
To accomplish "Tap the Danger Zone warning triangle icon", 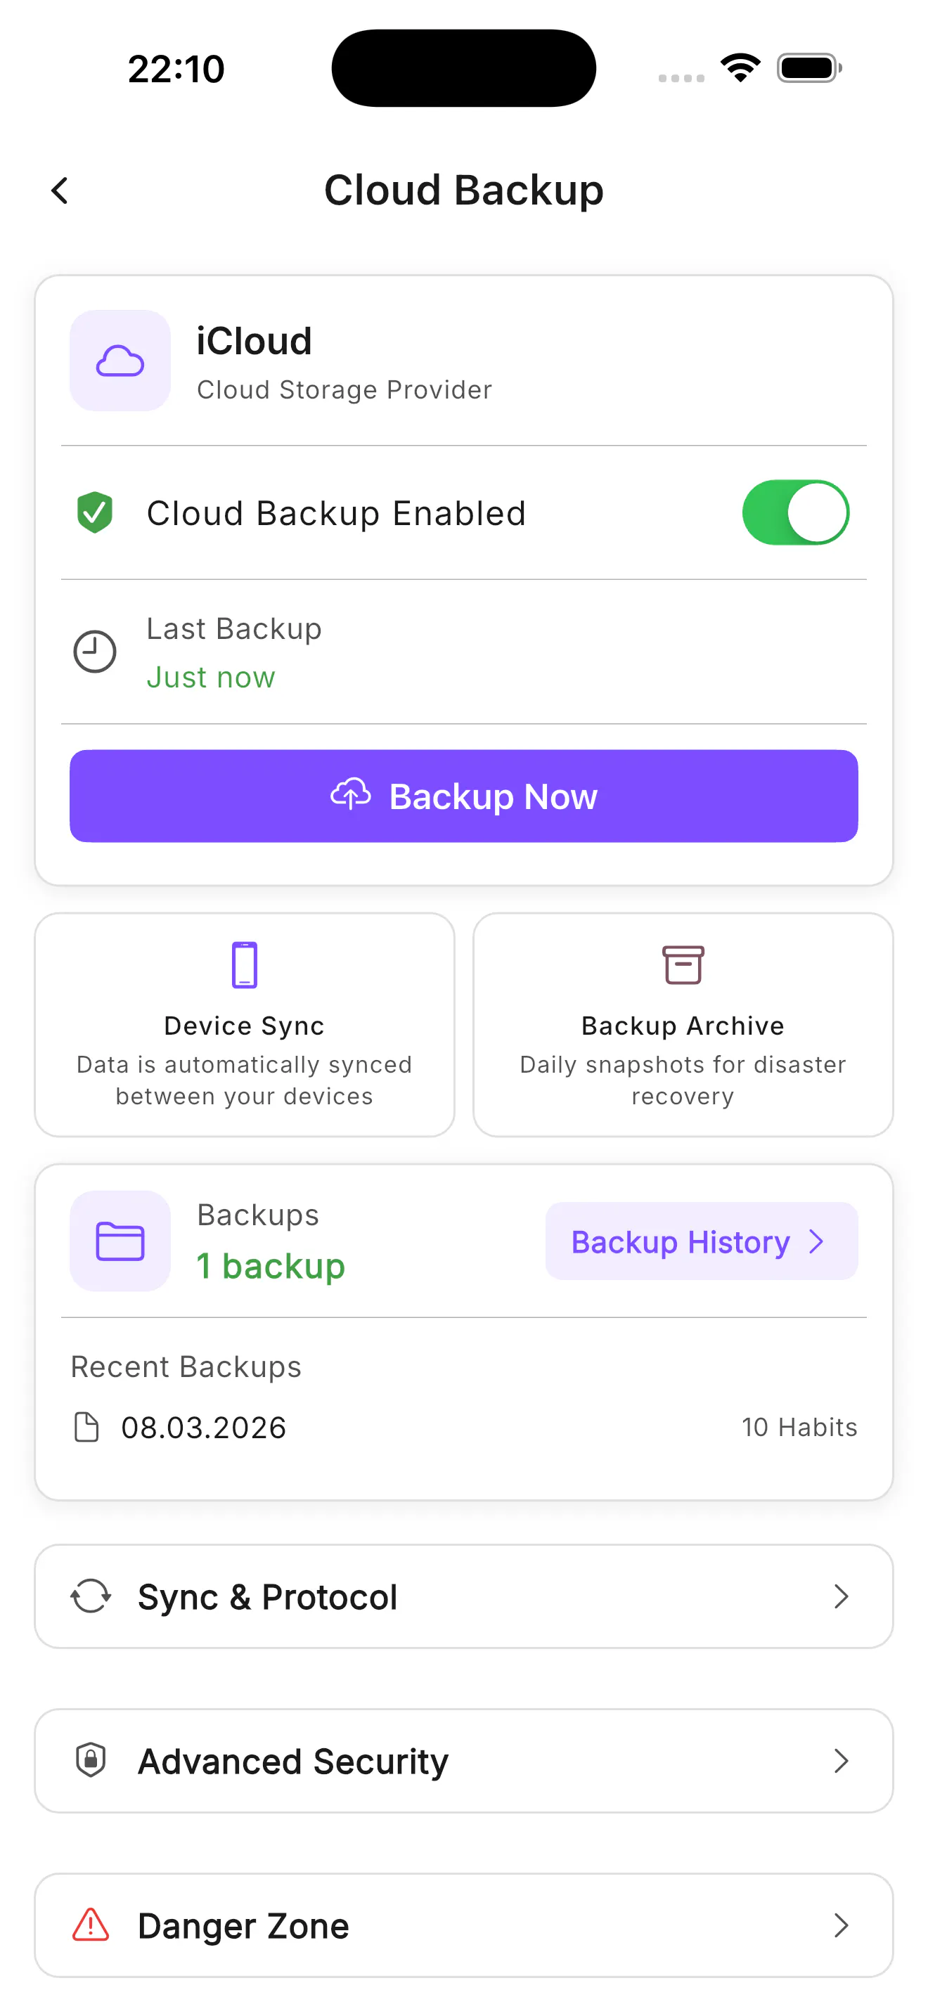I will point(91,1925).
